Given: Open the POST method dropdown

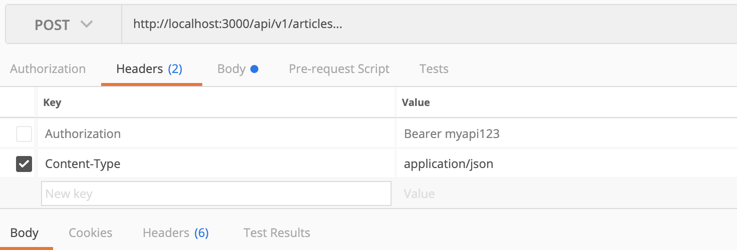Looking at the screenshot, I should click(64, 25).
